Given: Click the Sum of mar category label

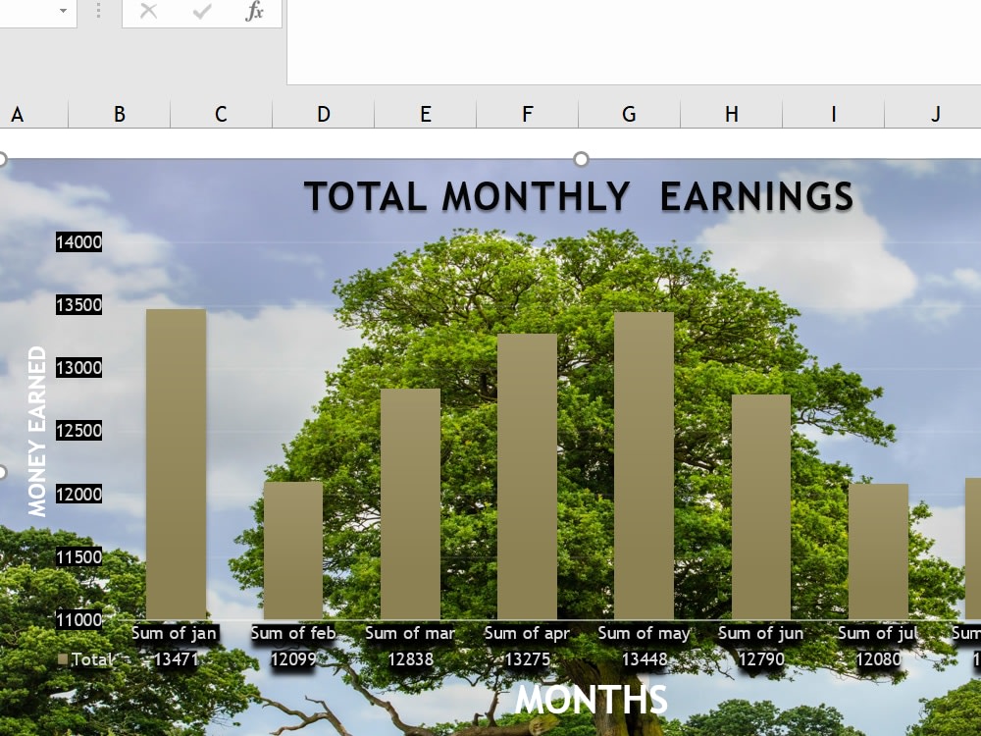Looking at the screenshot, I should [x=410, y=633].
